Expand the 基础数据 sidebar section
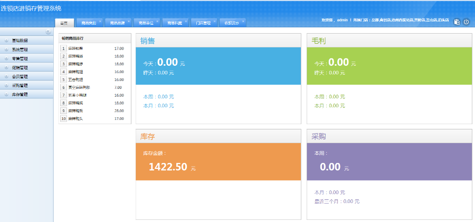The height and width of the screenshot is (222, 475). [x=27, y=41]
